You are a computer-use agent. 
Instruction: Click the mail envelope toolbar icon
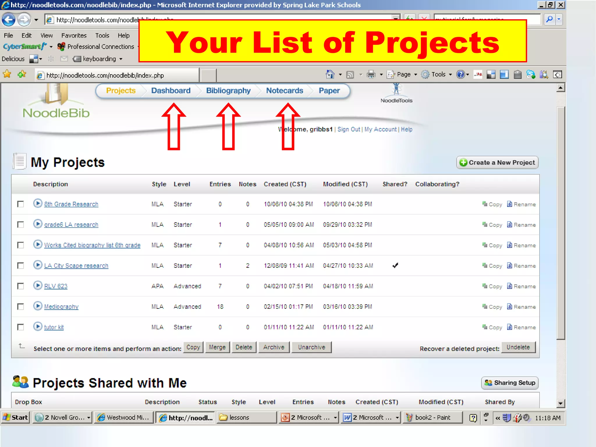pyautogui.click(x=64, y=59)
